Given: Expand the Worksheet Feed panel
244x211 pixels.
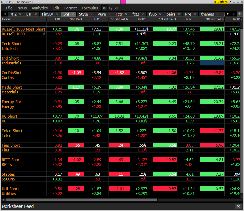Looking at the screenshot, I should pos(238,206).
